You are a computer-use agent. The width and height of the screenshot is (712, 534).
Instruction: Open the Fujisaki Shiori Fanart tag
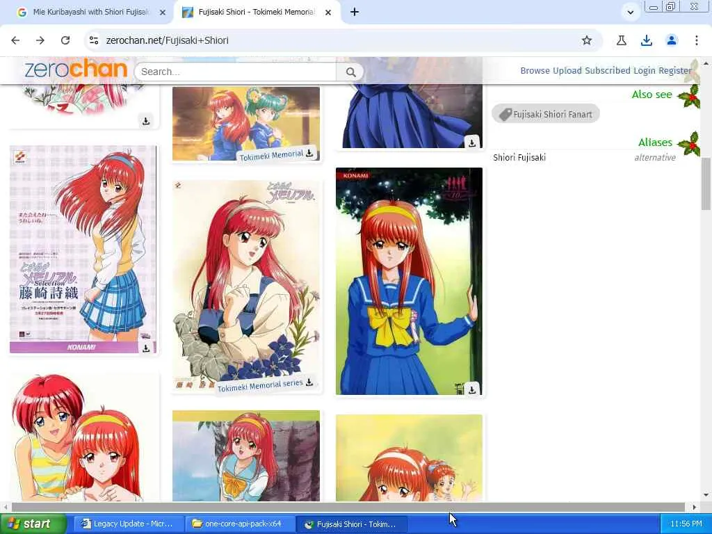pos(546,114)
